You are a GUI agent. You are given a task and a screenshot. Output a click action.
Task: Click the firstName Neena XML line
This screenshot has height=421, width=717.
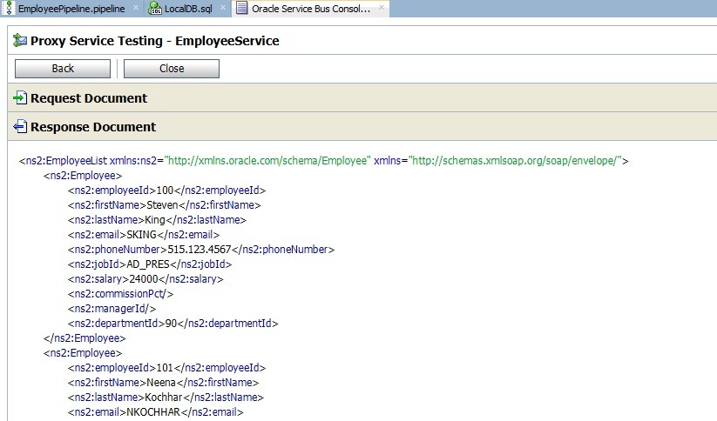[164, 382]
